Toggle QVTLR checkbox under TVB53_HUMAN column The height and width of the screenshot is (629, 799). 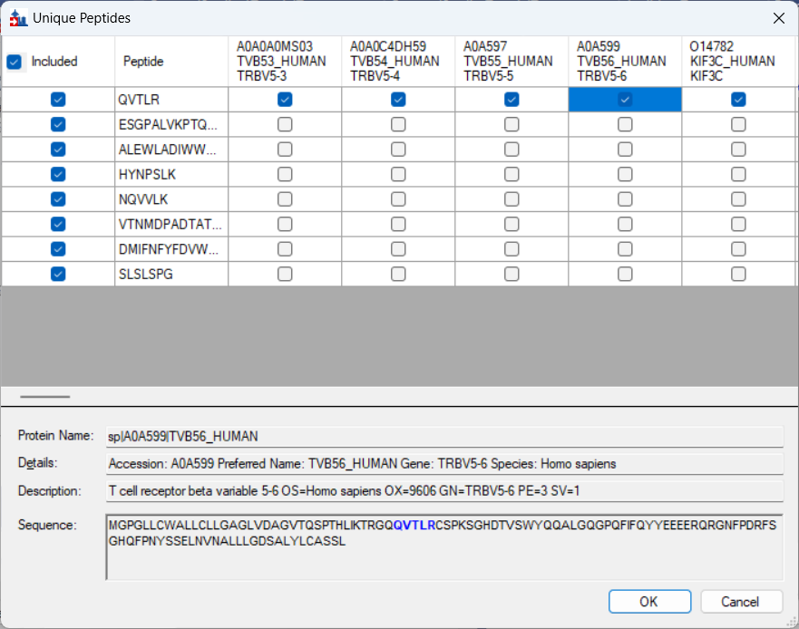285,100
